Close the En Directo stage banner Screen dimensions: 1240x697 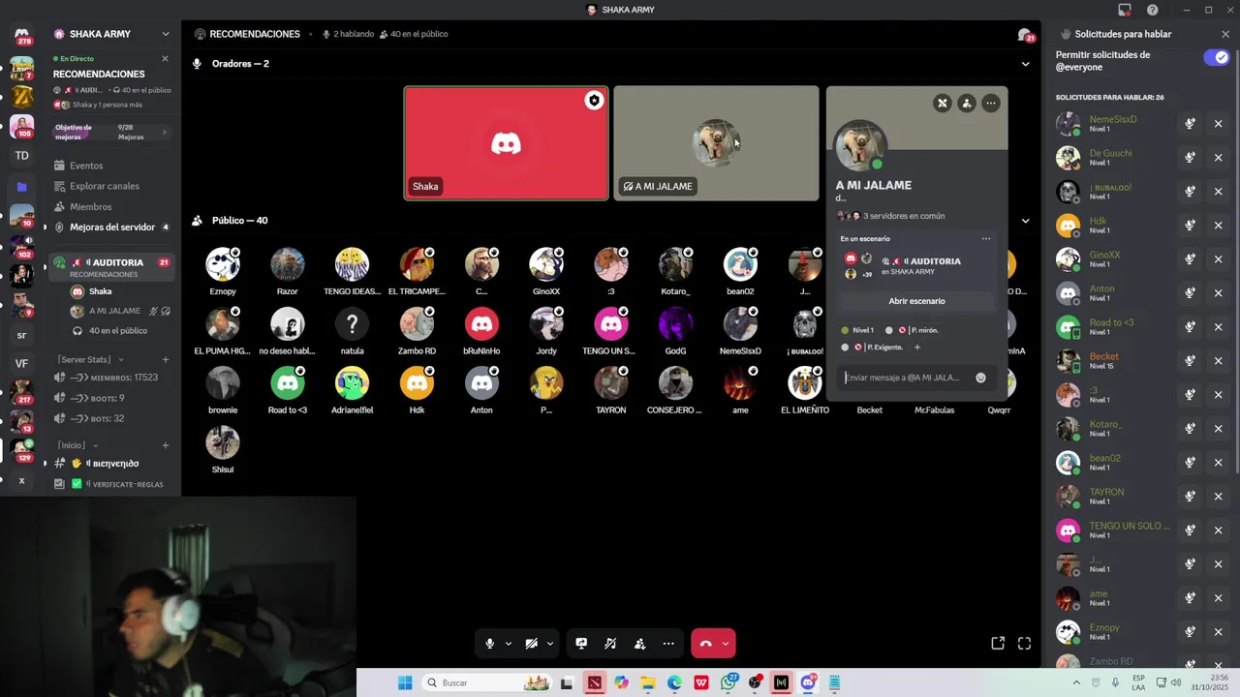[x=165, y=58]
